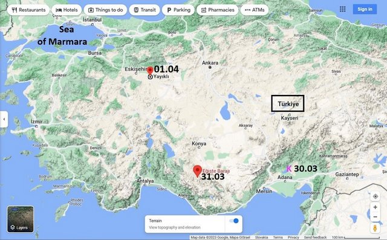Click the Send feedback link
The height and width of the screenshot is (240, 387).
pos(315,238)
